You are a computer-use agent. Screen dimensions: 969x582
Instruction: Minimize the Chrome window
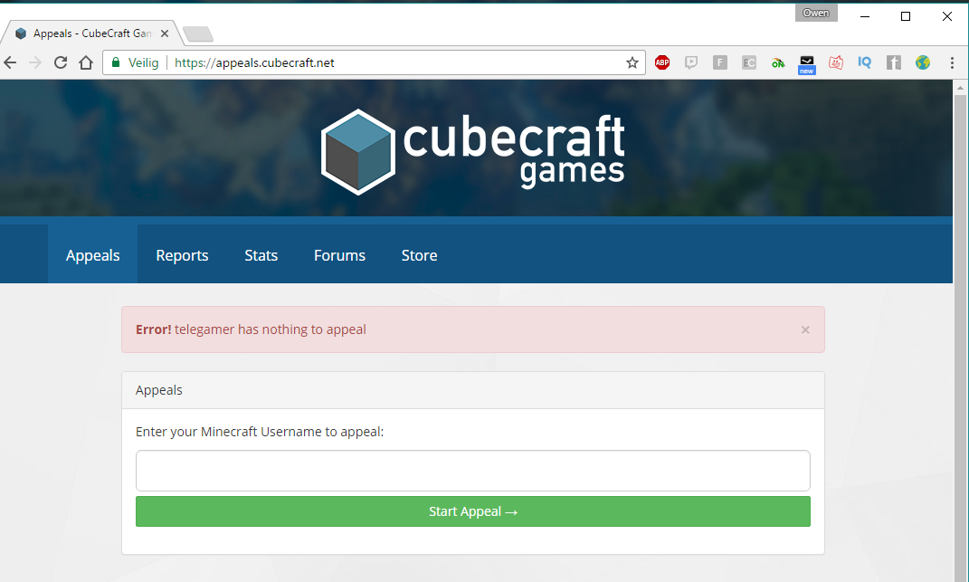pos(865,16)
